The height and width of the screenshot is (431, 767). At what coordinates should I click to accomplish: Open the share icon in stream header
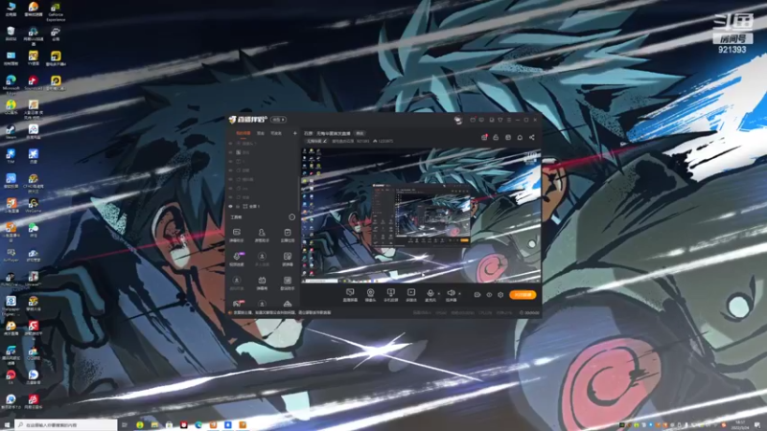[x=532, y=137]
